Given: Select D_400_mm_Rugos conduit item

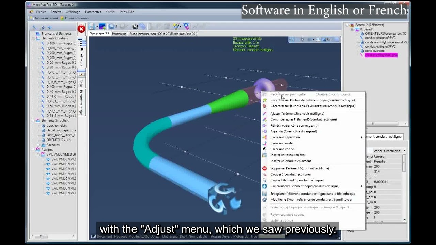Looking at the screenshot, I should point(61,87).
